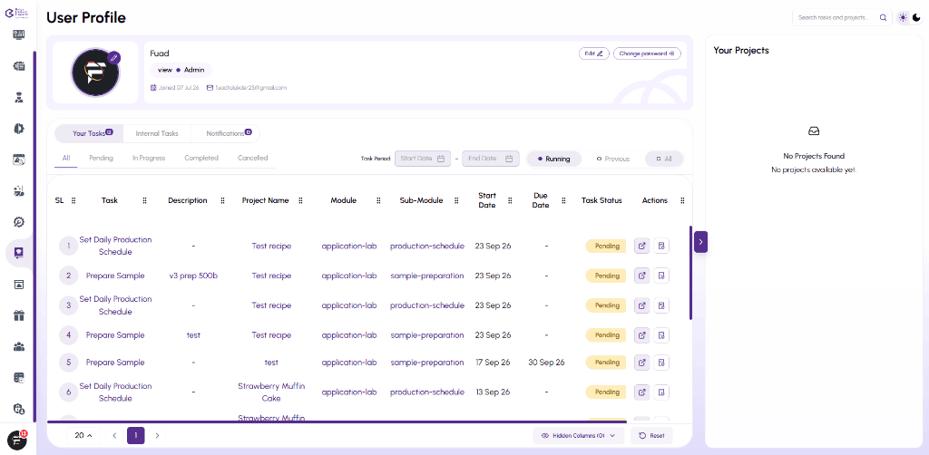Open row 5 external link icon
Image resolution: width=929 pixels, height=455 pixels.
click(641, 363)
